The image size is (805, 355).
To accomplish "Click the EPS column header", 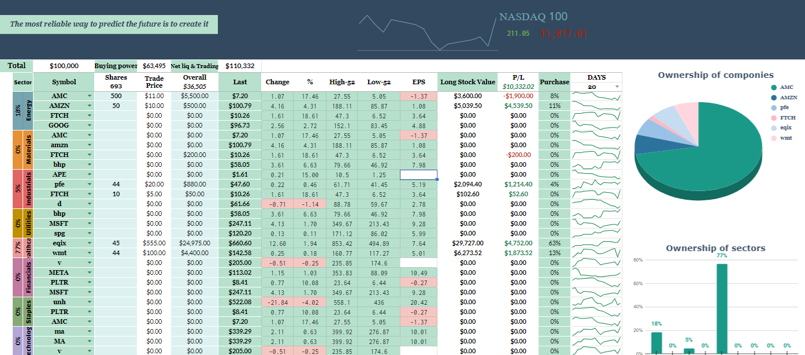I will (418, 82).
